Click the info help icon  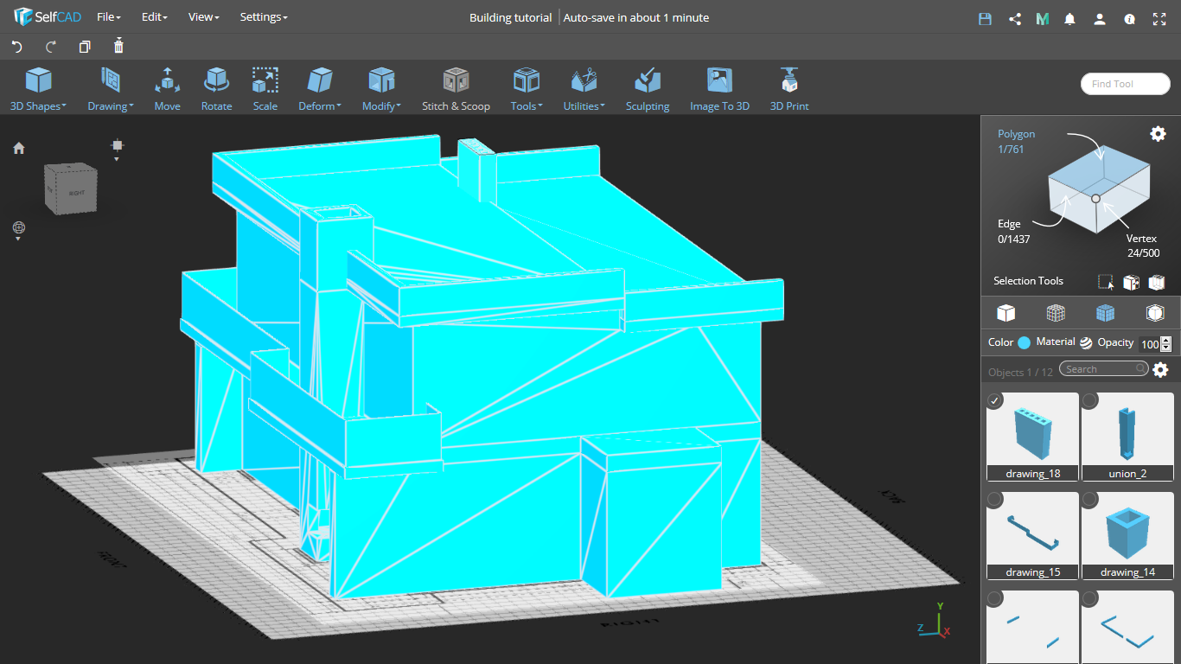[x=1129, y=18]
